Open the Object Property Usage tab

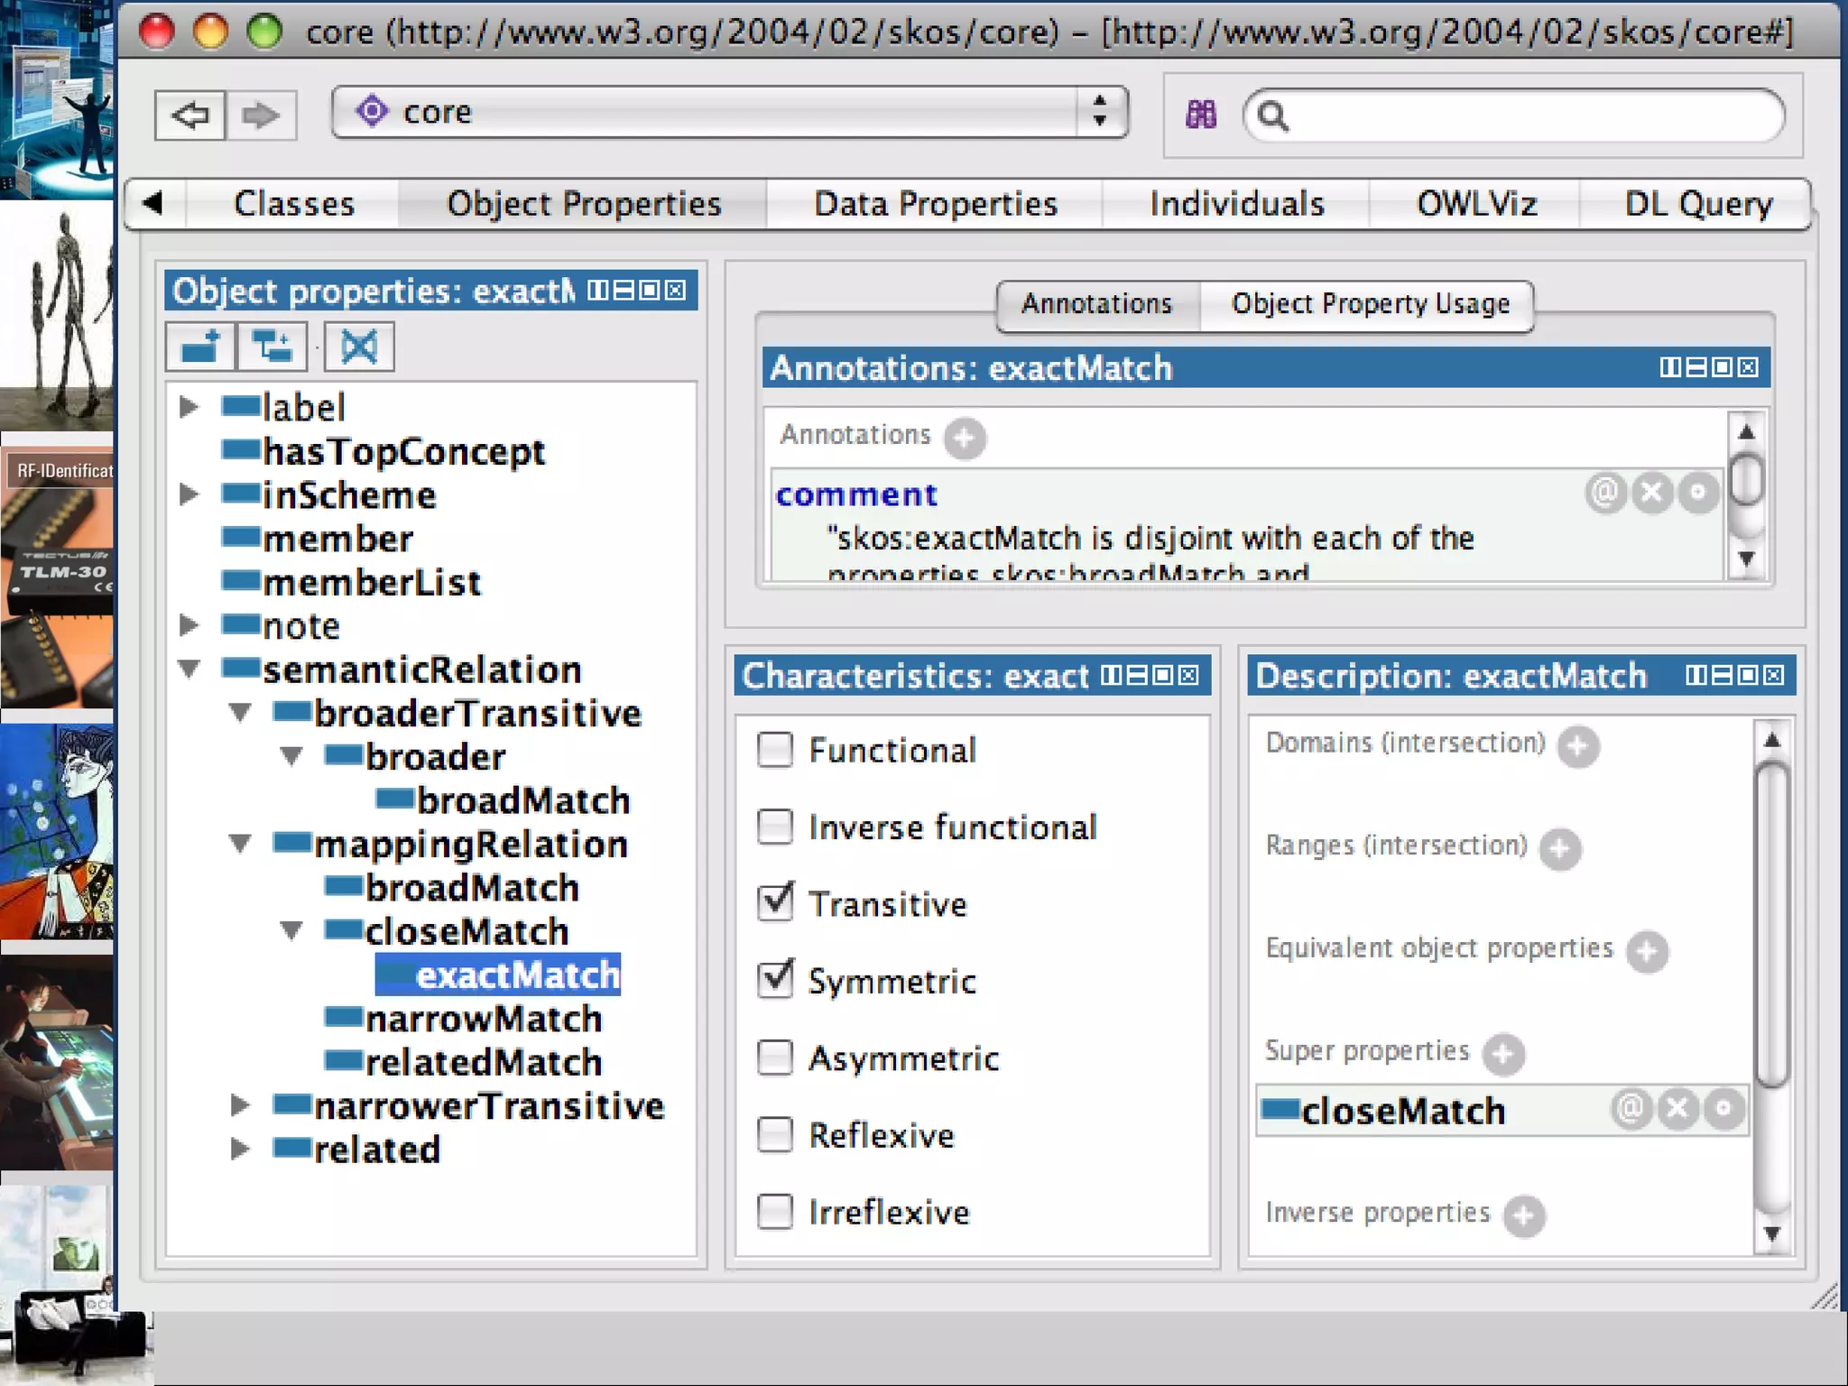tap(1370, 304)
